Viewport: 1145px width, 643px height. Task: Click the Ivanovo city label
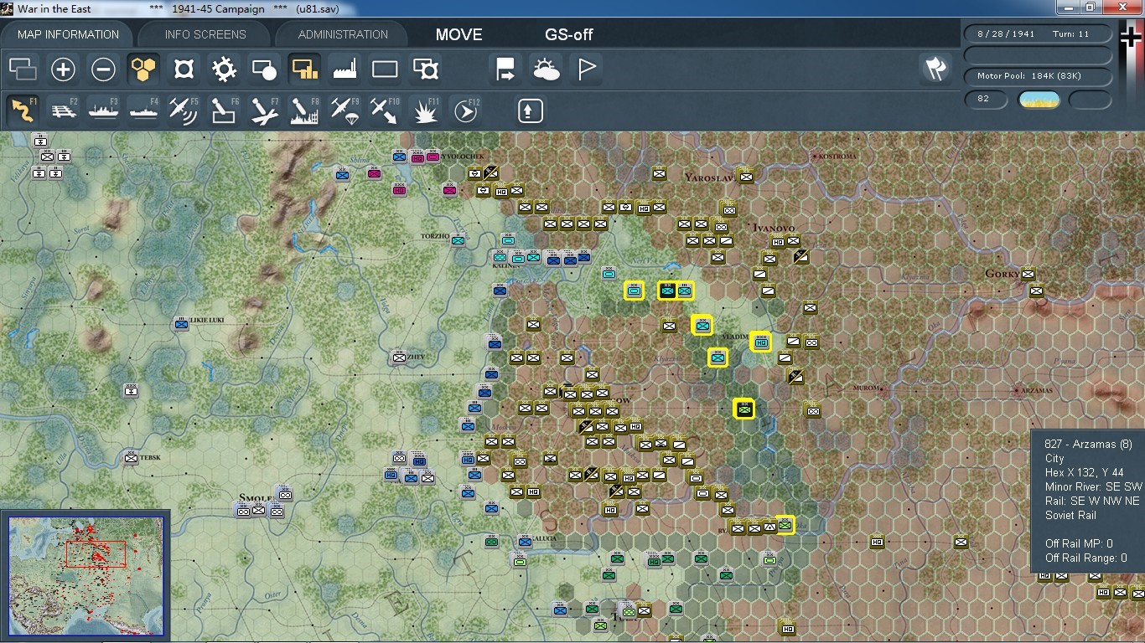pyautogui.click(x=772, y=227)
